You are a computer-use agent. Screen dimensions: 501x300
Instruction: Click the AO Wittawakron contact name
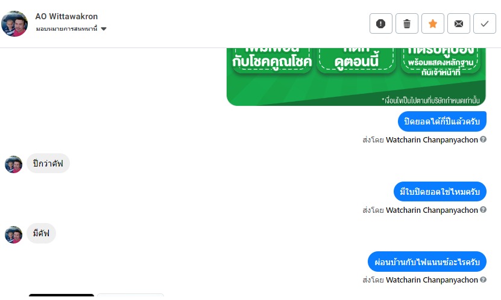pyautogui.click(x=66, y=16)
